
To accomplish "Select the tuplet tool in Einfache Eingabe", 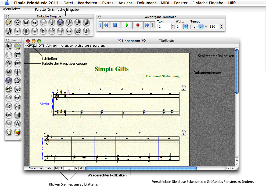I will pyautogui.click(x=78, y=31).
